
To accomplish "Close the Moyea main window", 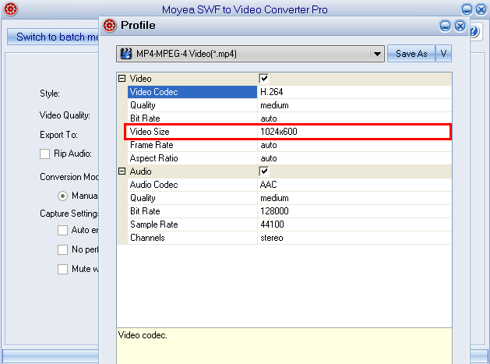I will point(481,9).
